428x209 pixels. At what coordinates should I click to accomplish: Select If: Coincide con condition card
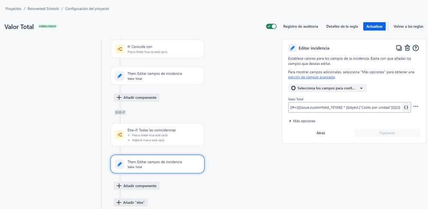coord(158,49)
